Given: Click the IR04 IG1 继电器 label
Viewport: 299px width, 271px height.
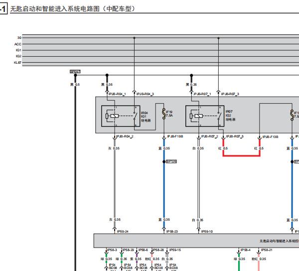Looking at the screenshot, I should 146,117.
